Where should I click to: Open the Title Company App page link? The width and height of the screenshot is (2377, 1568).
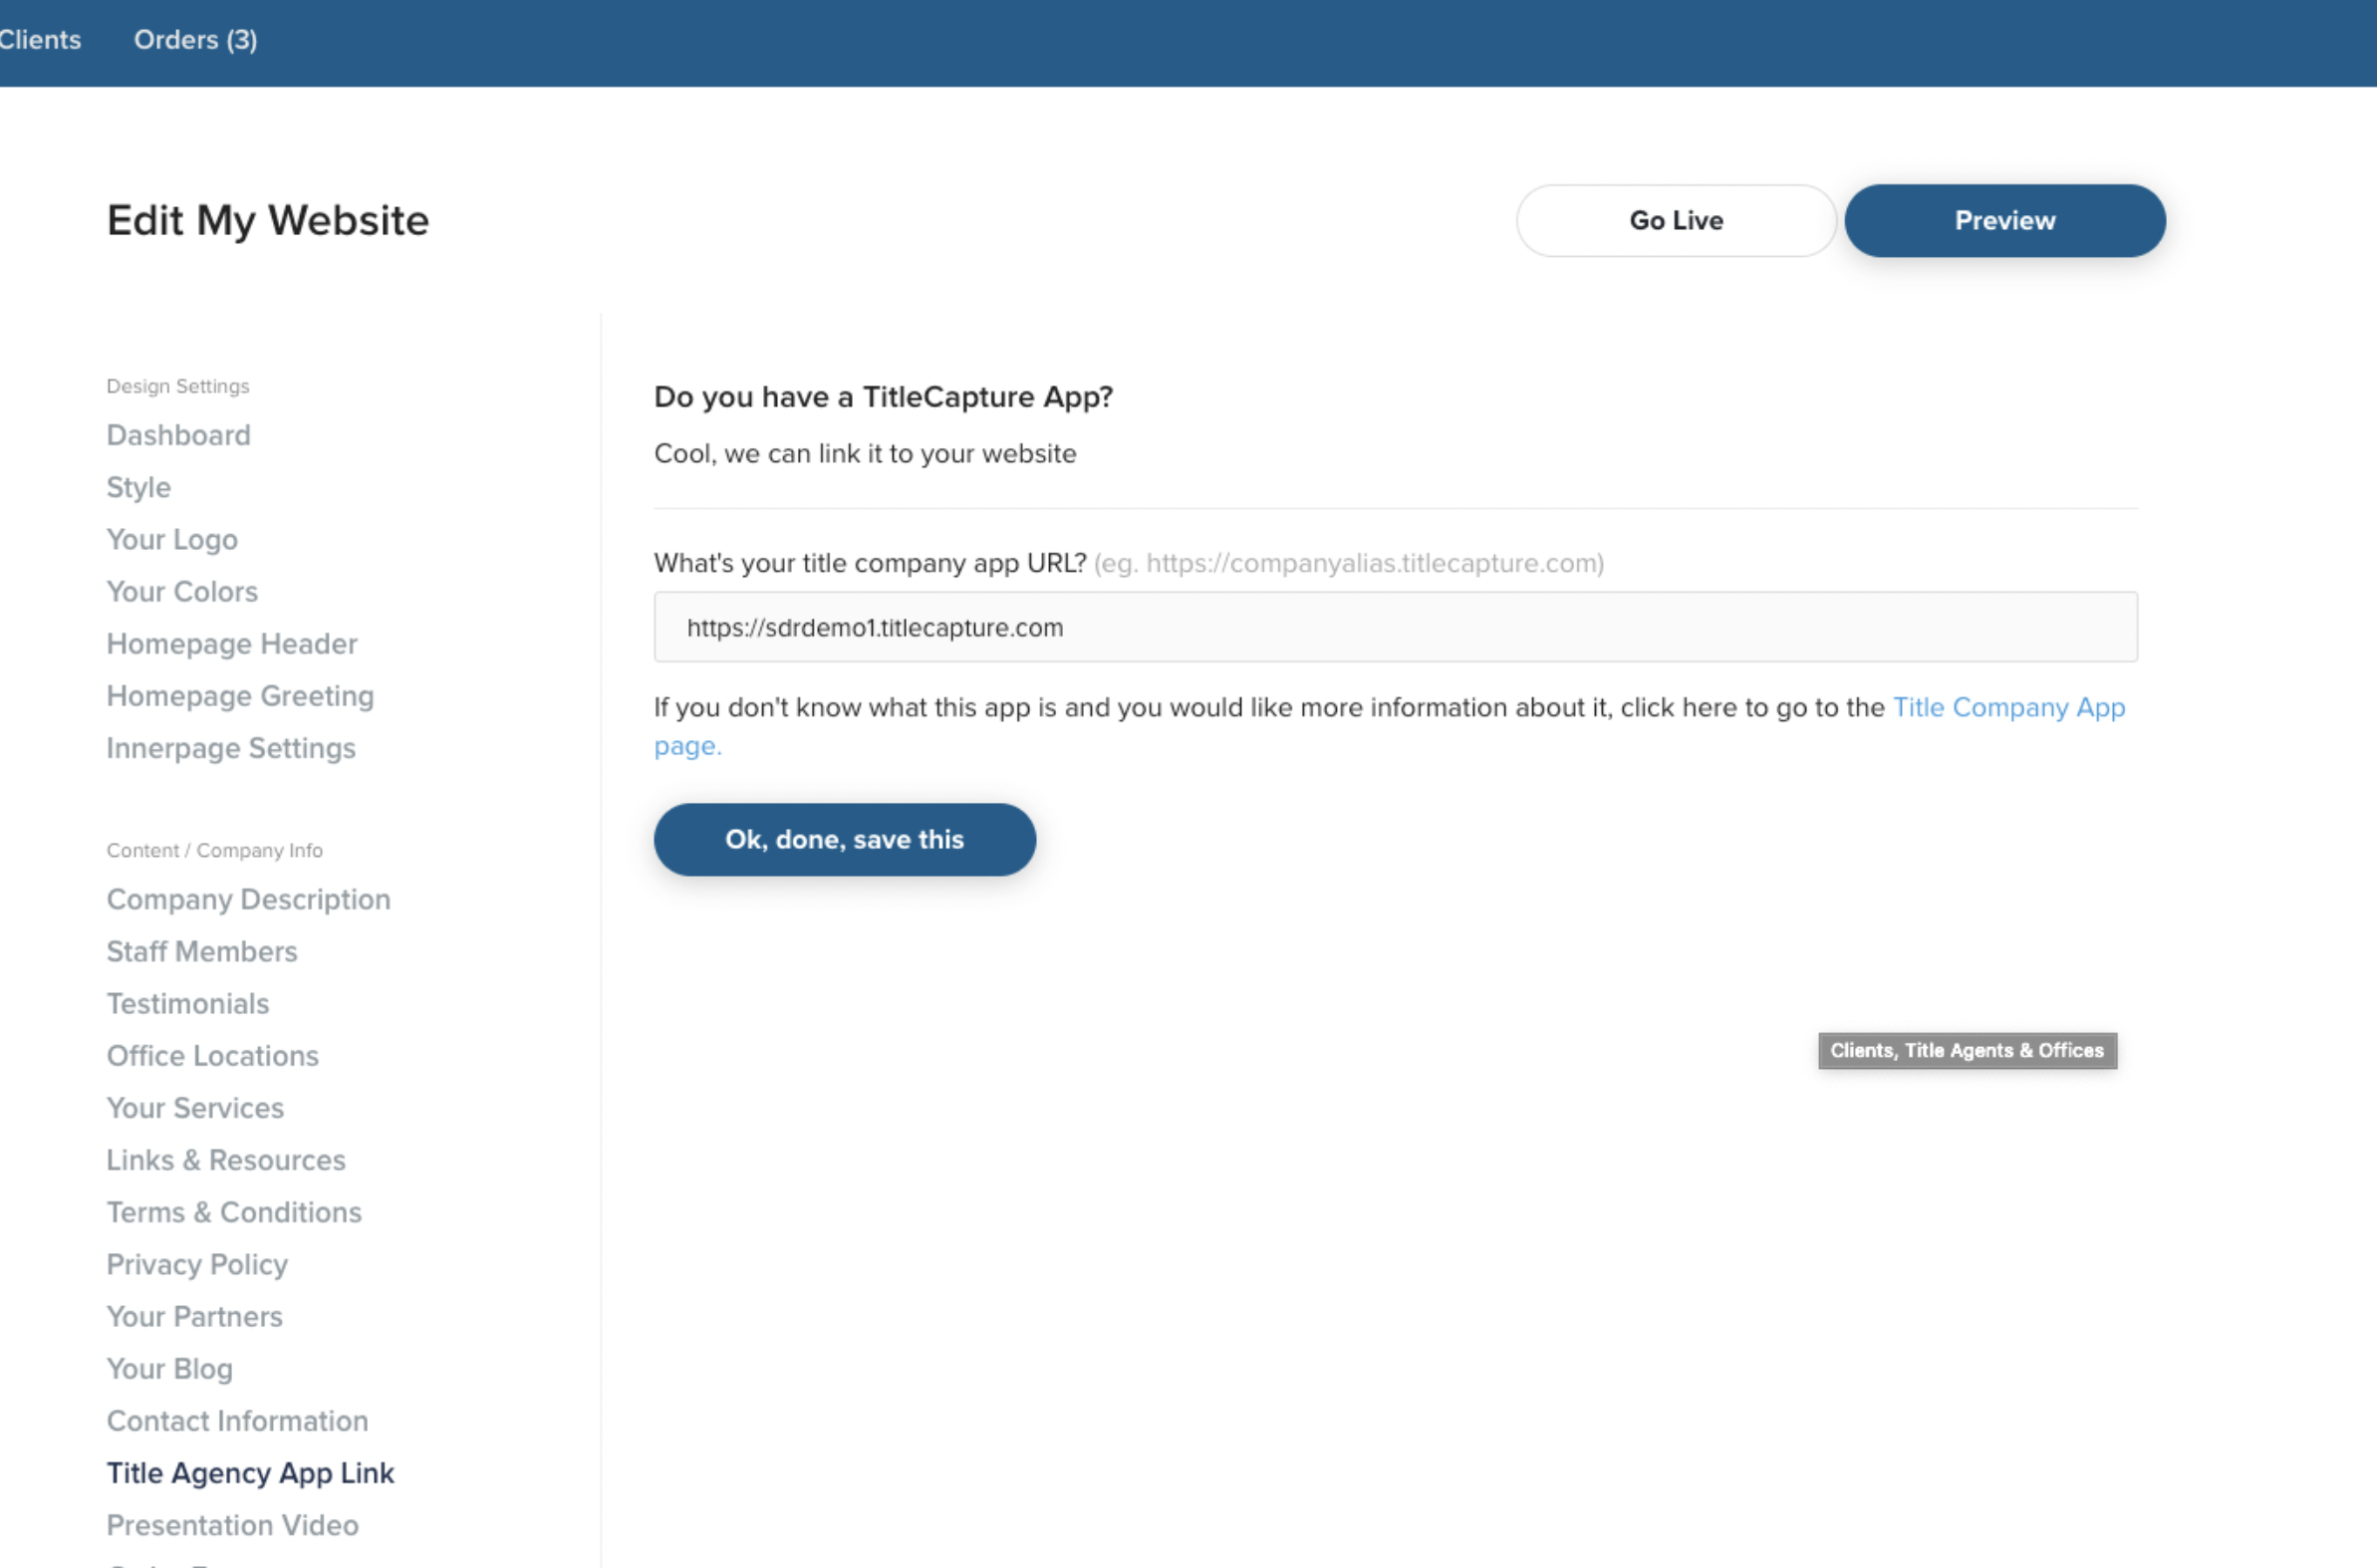pos(2008,707)
